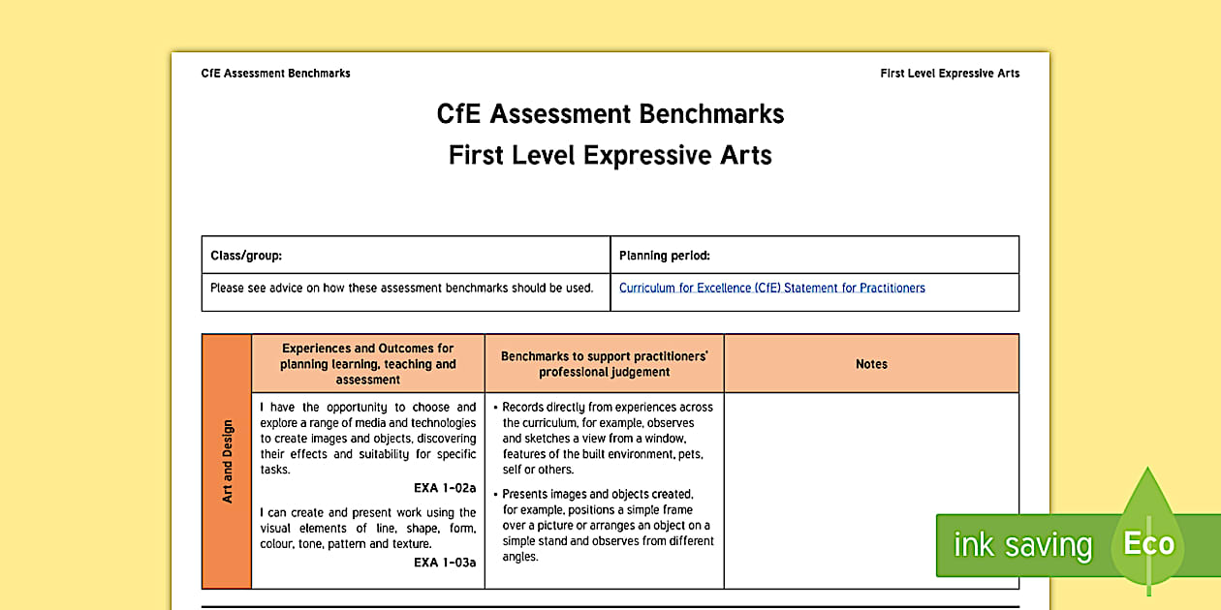Click the First Level Expressive Arts corner label
This screenshot has width=1221, height=610.
coord(949,73)
